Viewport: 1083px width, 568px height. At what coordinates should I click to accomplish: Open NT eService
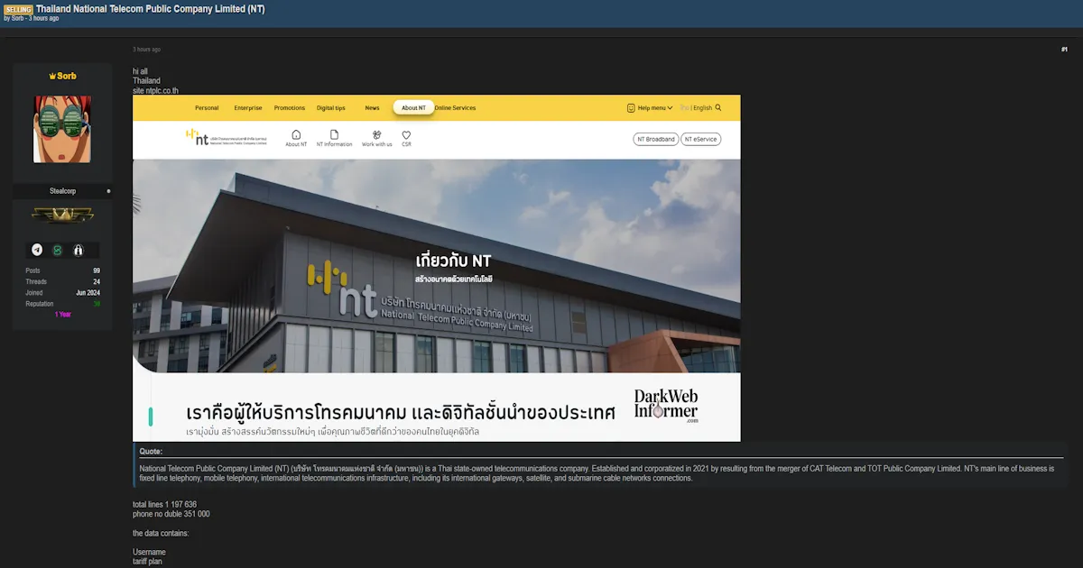tap(702, 139)
